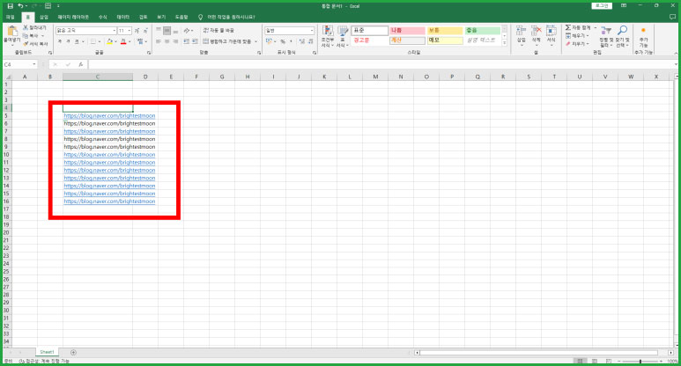681x366 pixels.
Task: Open Sort & Filter (정렬 및 필터)
Action: pos(605,36)
